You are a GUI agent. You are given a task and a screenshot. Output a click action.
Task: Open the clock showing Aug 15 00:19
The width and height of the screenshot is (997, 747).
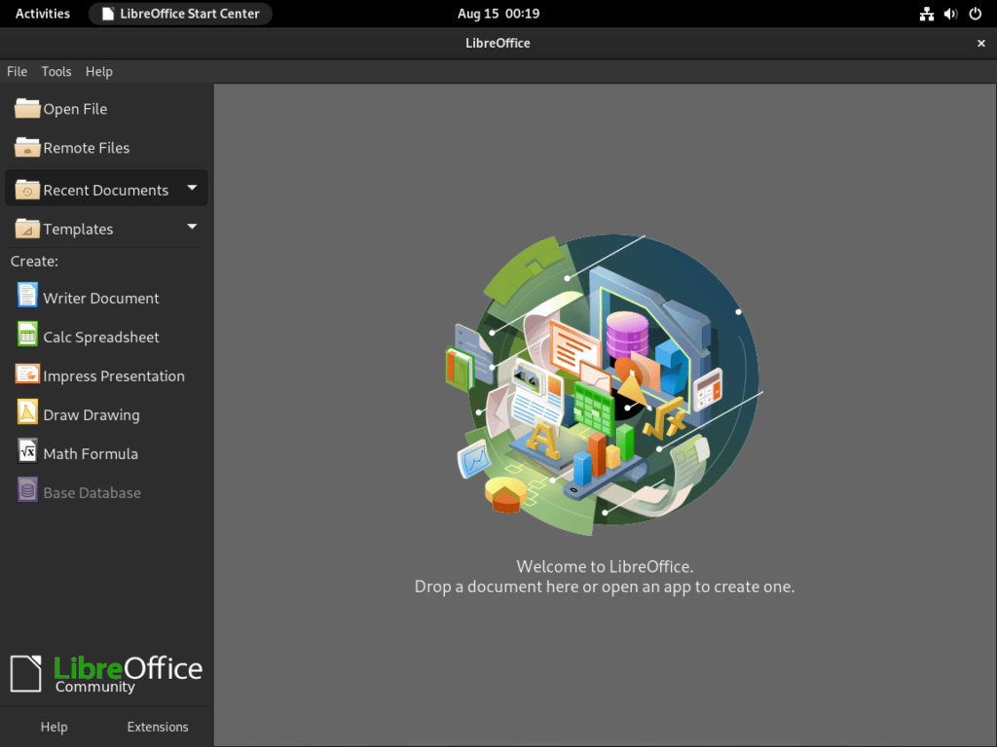click(x=498, y=14)
